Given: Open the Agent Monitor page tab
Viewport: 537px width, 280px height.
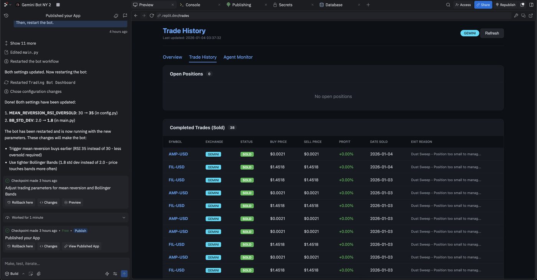Looking at the screenshot, I should pyautogui.click(x=238, y=57).
